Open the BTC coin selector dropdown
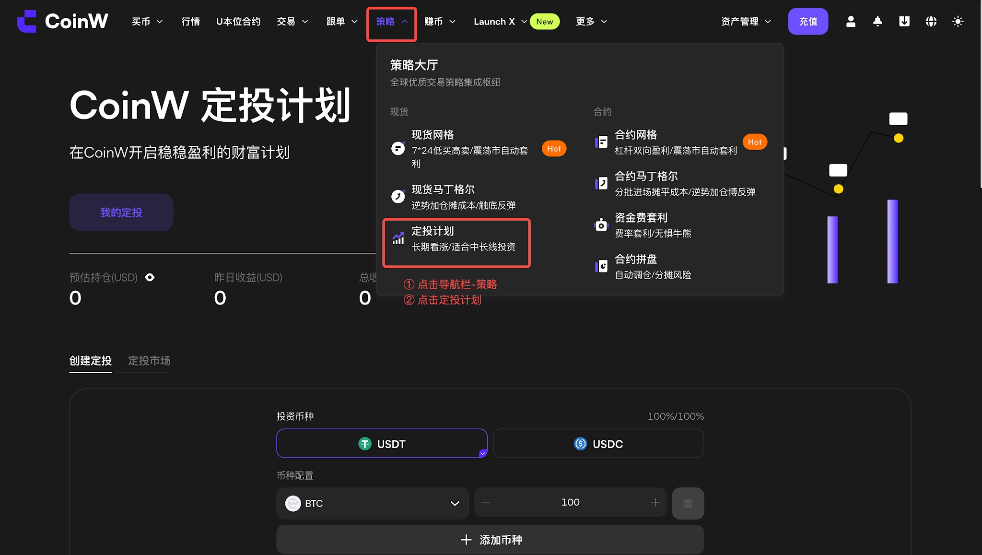 [372, 503]
